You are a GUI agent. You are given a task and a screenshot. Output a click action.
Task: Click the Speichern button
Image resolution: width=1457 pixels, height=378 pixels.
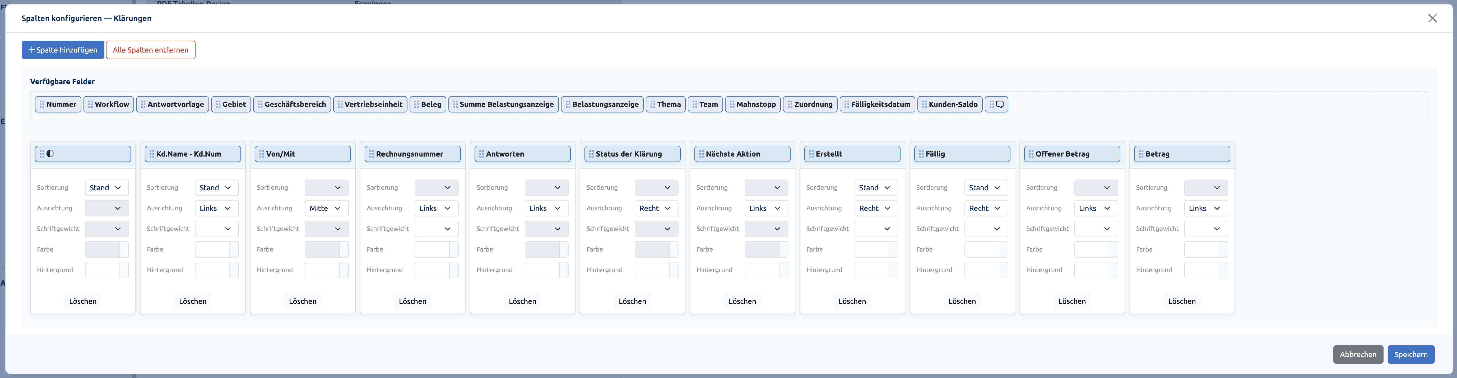click(1410, 354)
